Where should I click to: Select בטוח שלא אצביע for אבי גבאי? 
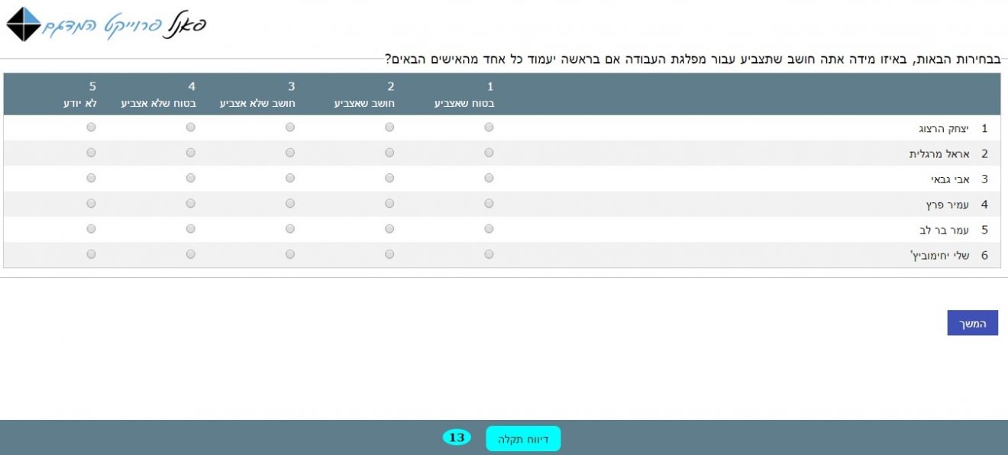[x=191, y=179]
